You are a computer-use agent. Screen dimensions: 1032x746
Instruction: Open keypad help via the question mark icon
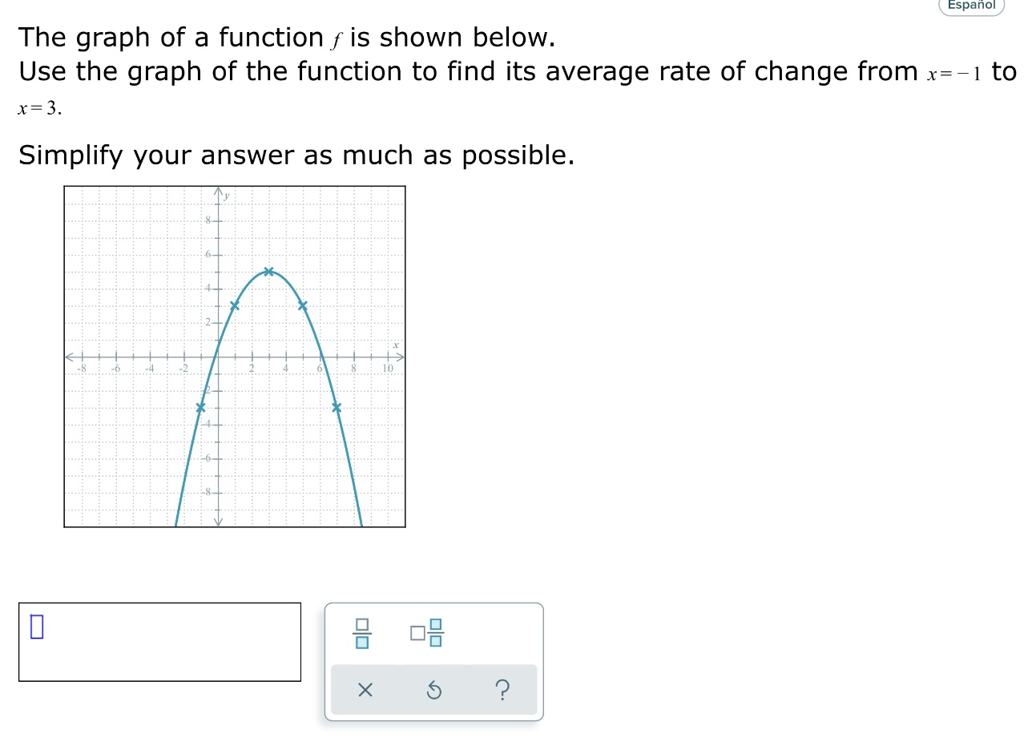tap(502, 690)
